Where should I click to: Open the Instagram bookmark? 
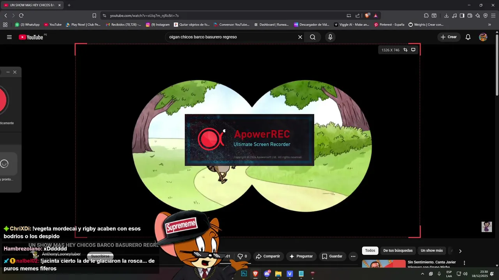[x=157, y=24]
